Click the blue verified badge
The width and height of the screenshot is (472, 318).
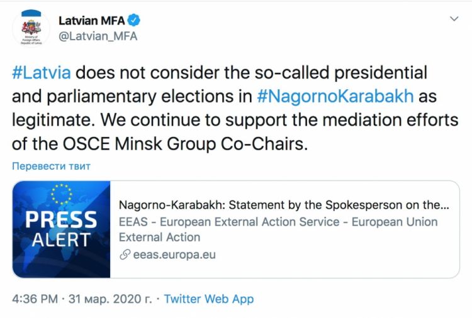coord(133,20)
